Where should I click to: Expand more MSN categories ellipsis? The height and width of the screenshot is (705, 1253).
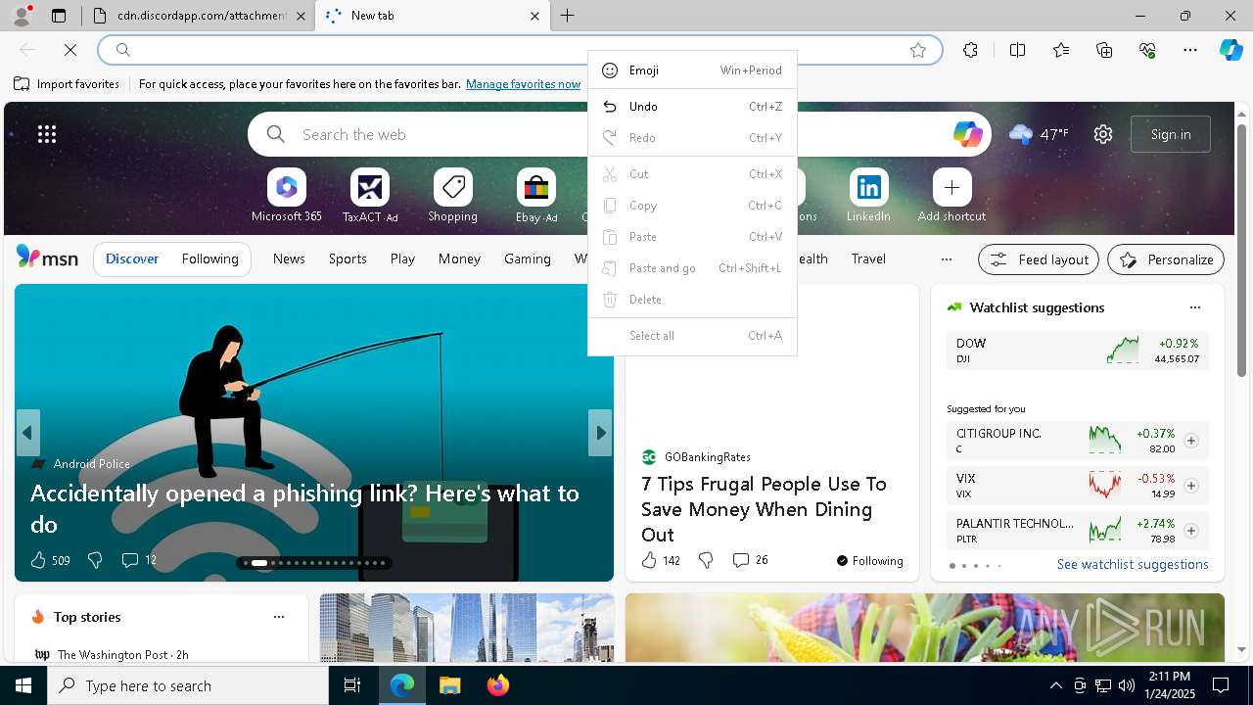[x=946, y=259]
